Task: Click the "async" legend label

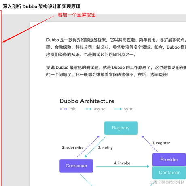Action: tap(99, 109)
